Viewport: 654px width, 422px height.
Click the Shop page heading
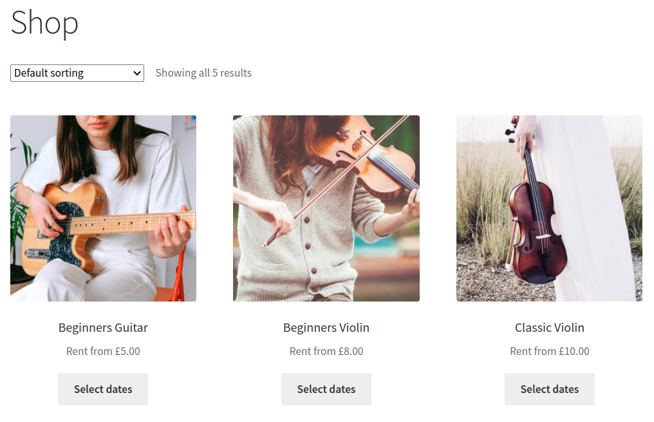[x=44, y=22]
